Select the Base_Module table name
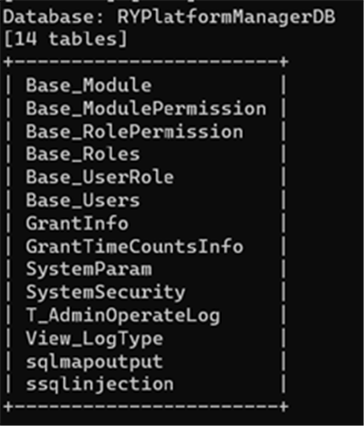 [88, 86]
